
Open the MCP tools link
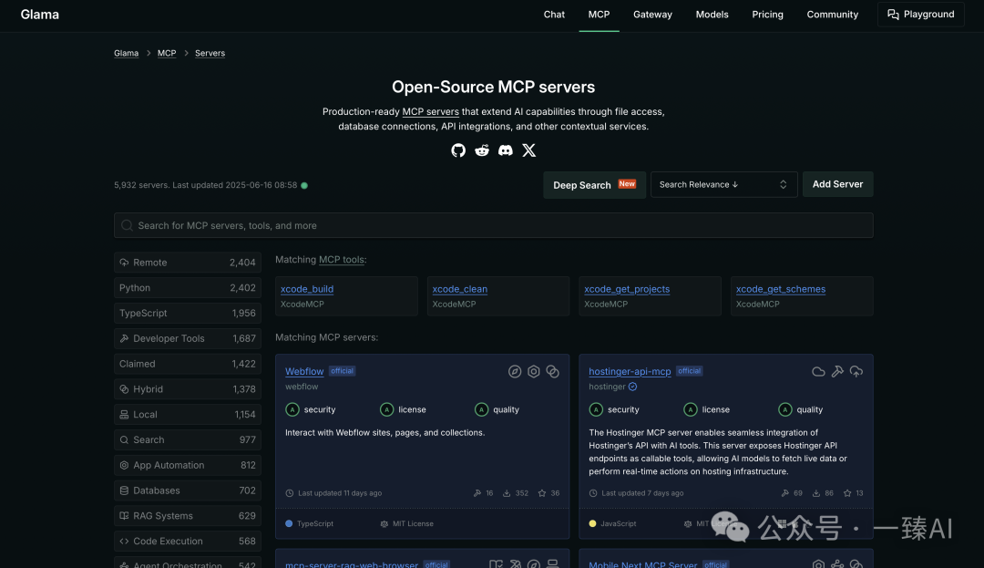pos(342,259)
